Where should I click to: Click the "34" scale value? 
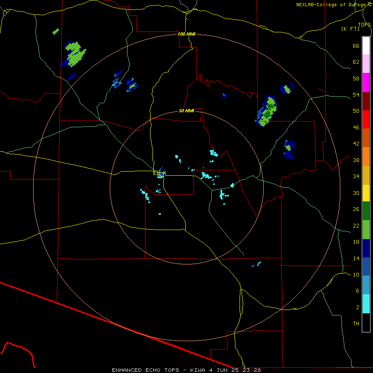(x=356, y=177)
